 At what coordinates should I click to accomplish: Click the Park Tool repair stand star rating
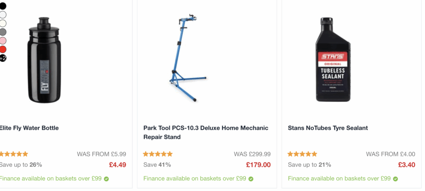click(x=158, y=154)
